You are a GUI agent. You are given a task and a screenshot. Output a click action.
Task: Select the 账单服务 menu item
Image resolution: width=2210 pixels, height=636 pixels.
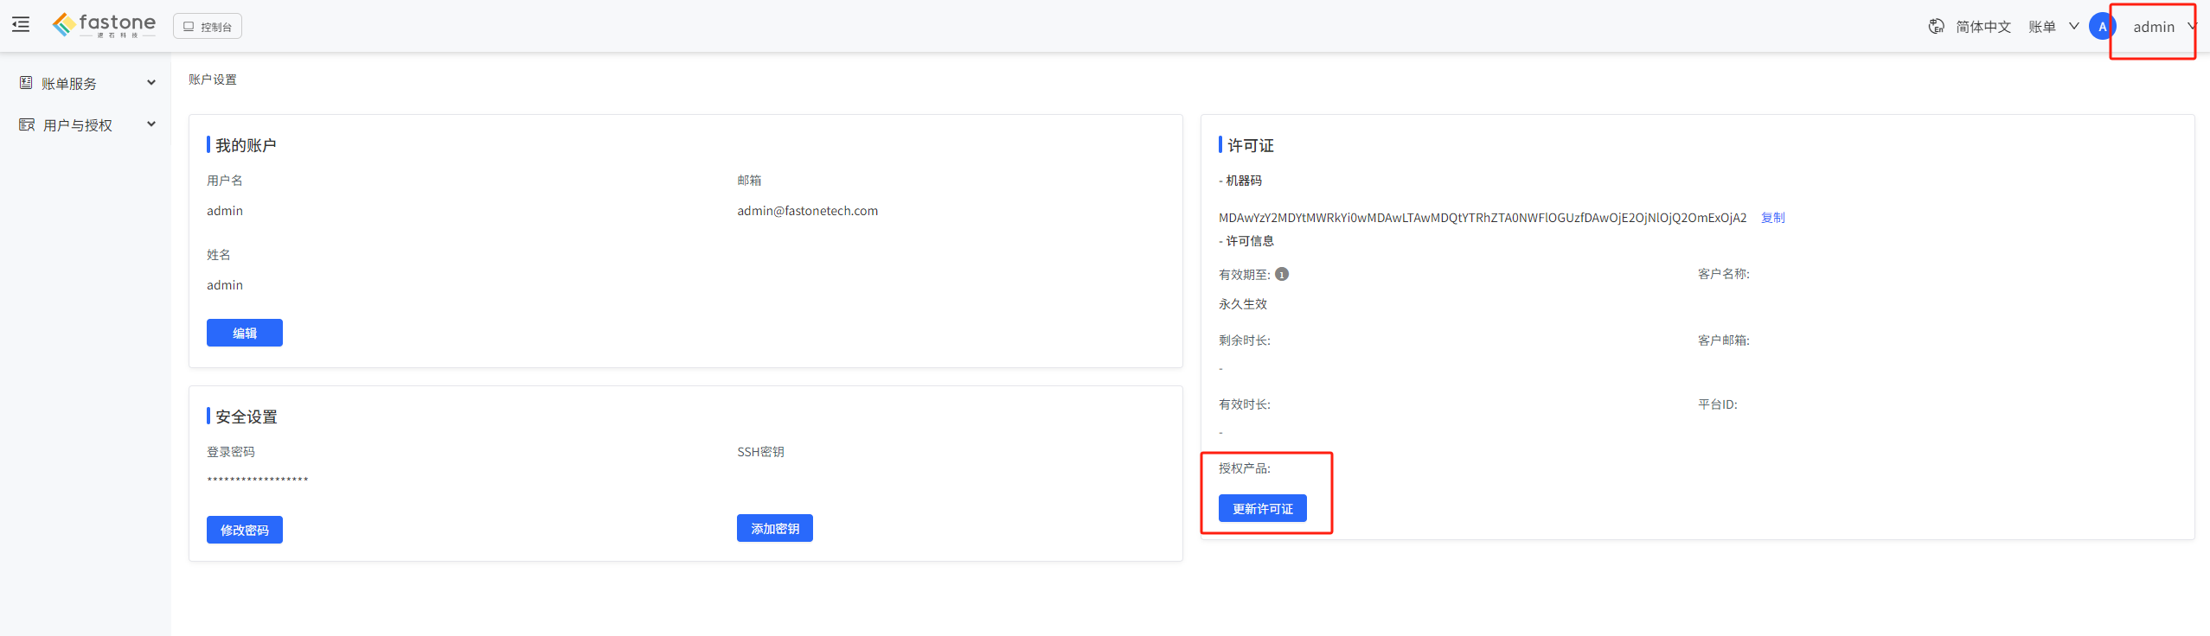click(x=86, y=83)
